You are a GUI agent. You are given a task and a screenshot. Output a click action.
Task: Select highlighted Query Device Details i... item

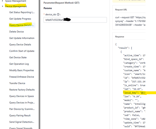(22, 25)
